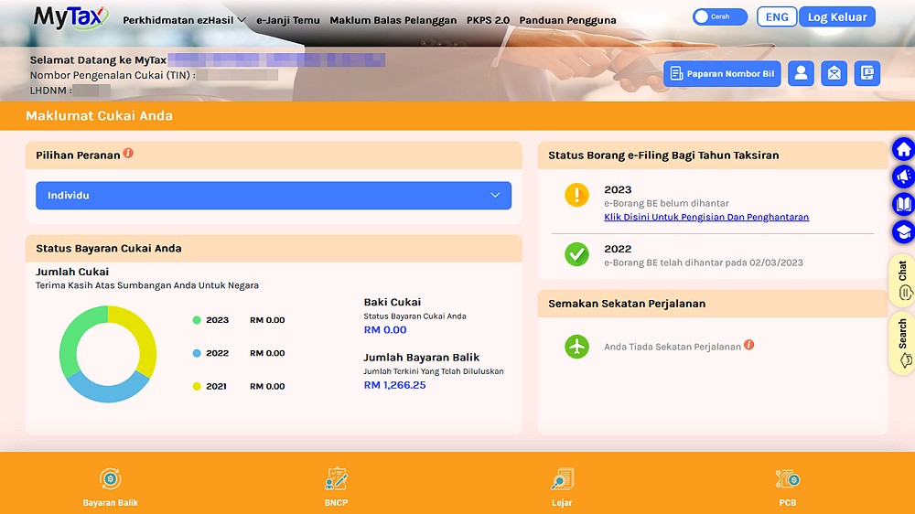
Task: Click the green airplane travel icon
Action: pos(576,346)
